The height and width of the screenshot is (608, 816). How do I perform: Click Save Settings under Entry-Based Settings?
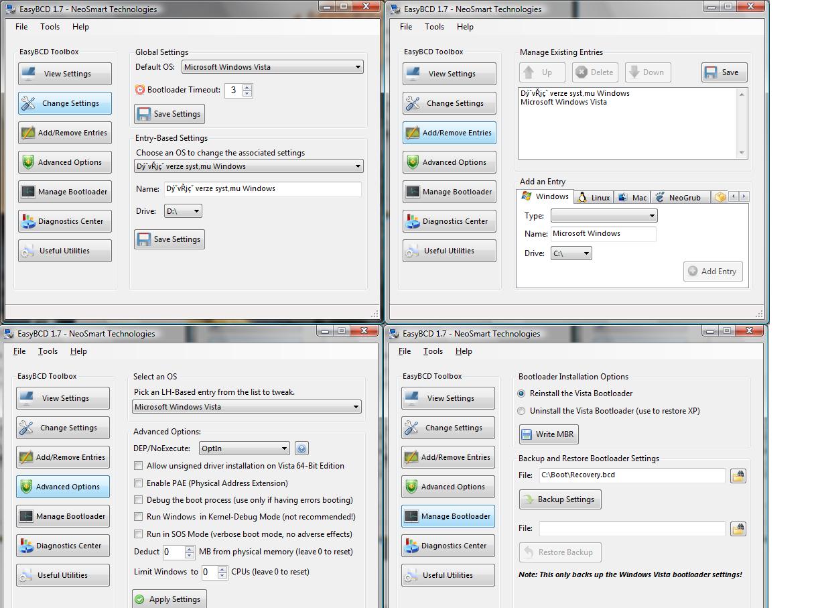169,239
